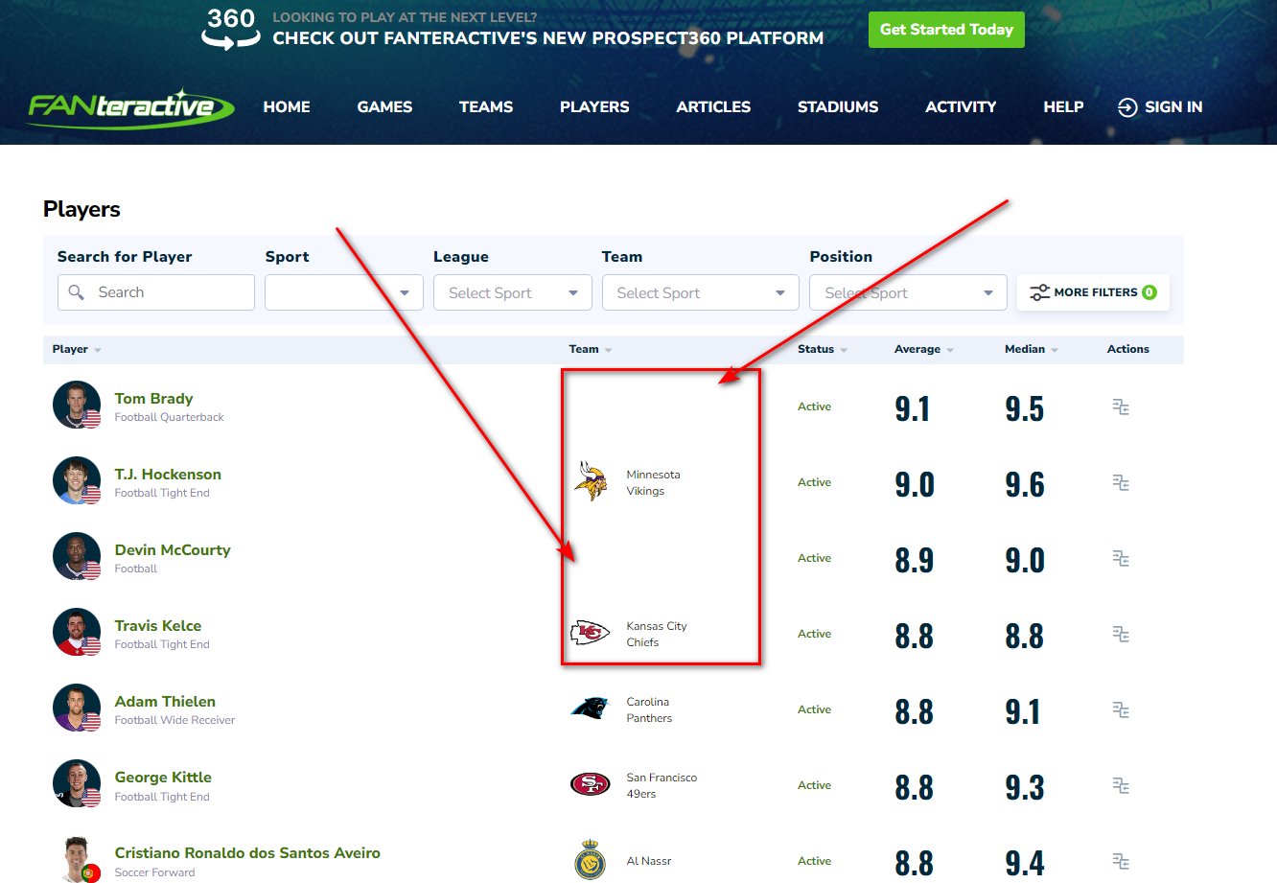
Task: Sort by Team column header
Action: (x=591, y=349)
